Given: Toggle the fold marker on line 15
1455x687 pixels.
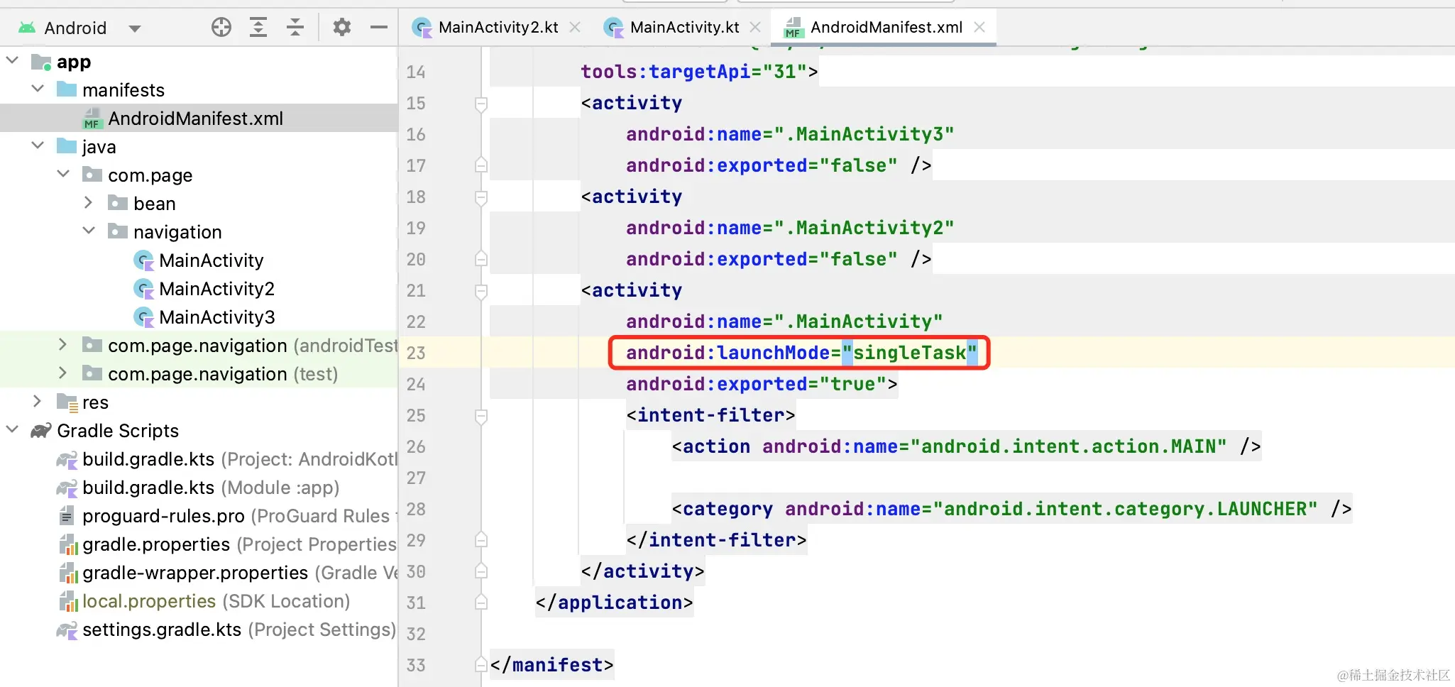Looking at the screenshot, I should click(x=481, y=104).
